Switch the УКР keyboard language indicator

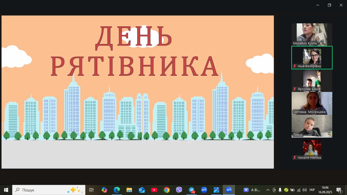coord(312,190)
